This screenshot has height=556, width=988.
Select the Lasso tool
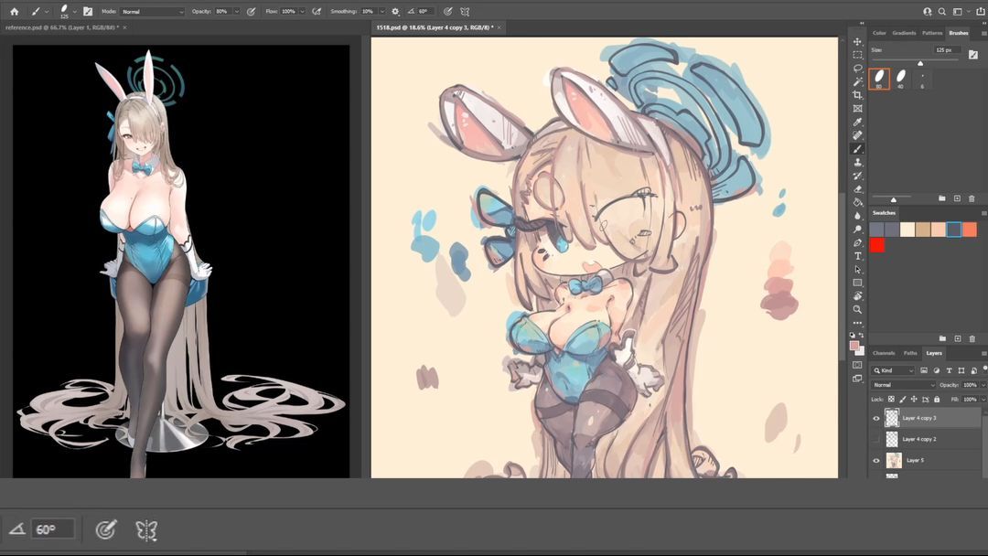pos(857,68)
